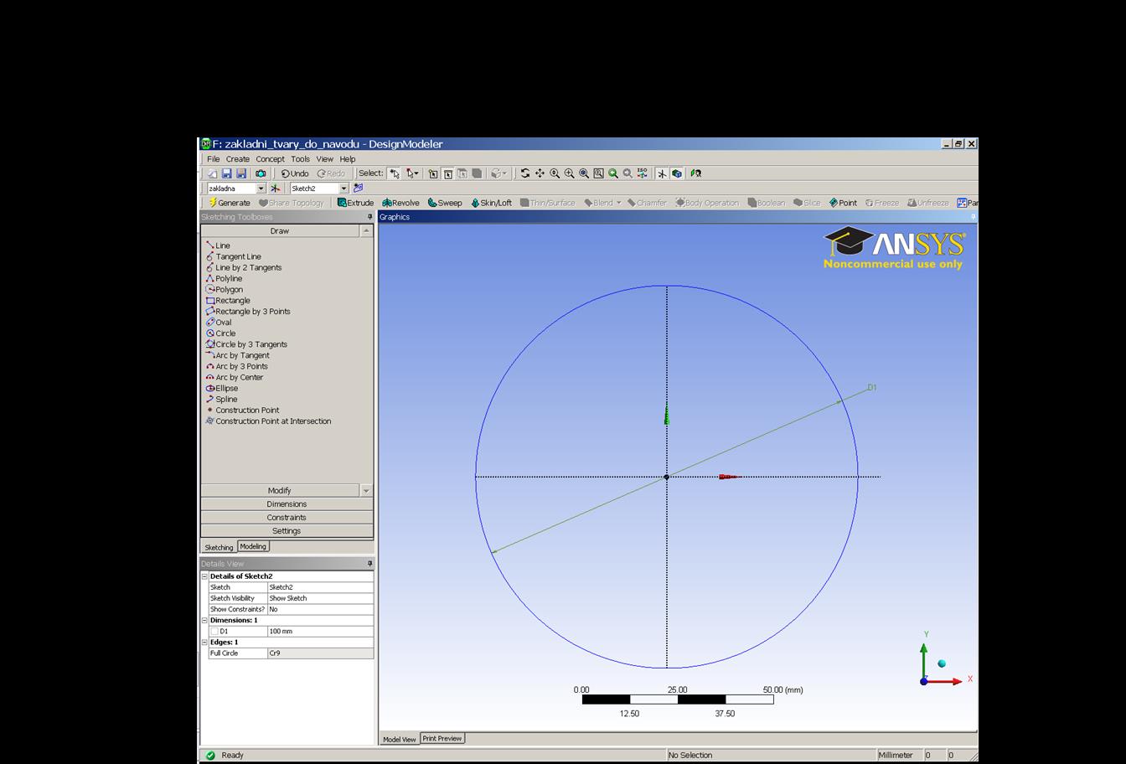
Task: Click the Extrude button
Action: pyautogui.click(x=355, y=203)
